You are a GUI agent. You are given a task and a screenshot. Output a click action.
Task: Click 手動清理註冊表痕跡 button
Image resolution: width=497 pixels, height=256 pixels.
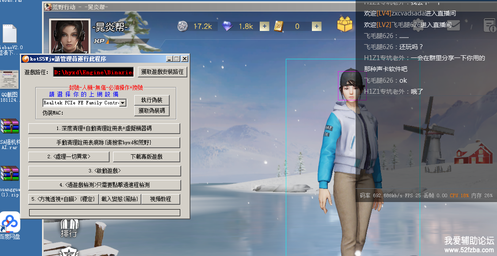[104, 143]
